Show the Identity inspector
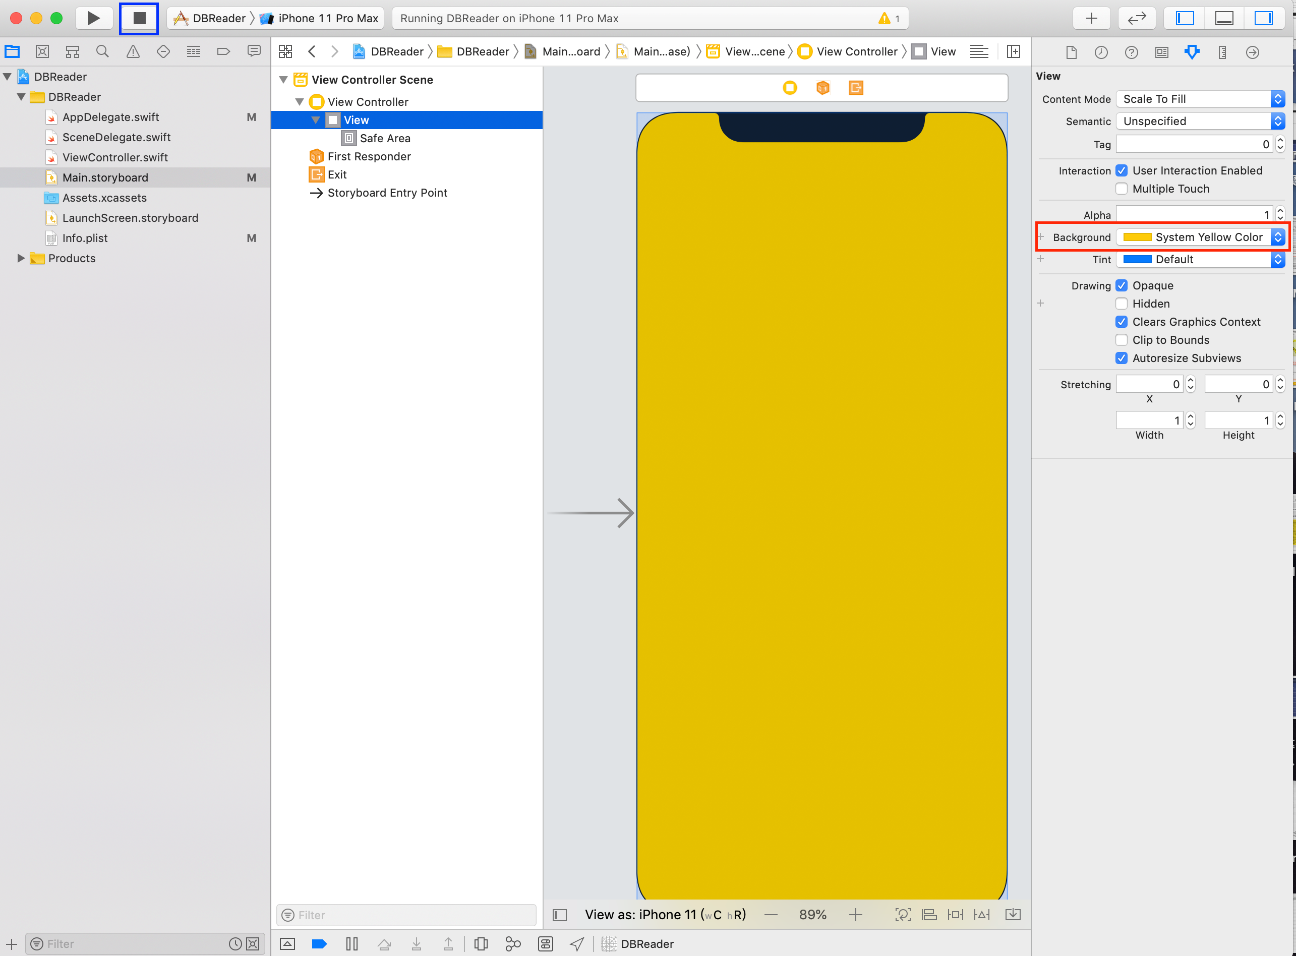1296x956 pixels. (1162, 52)
